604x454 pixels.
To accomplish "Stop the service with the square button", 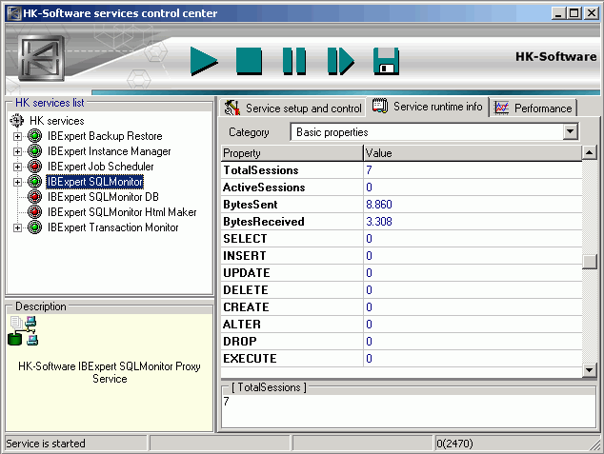I will [249, 61].
